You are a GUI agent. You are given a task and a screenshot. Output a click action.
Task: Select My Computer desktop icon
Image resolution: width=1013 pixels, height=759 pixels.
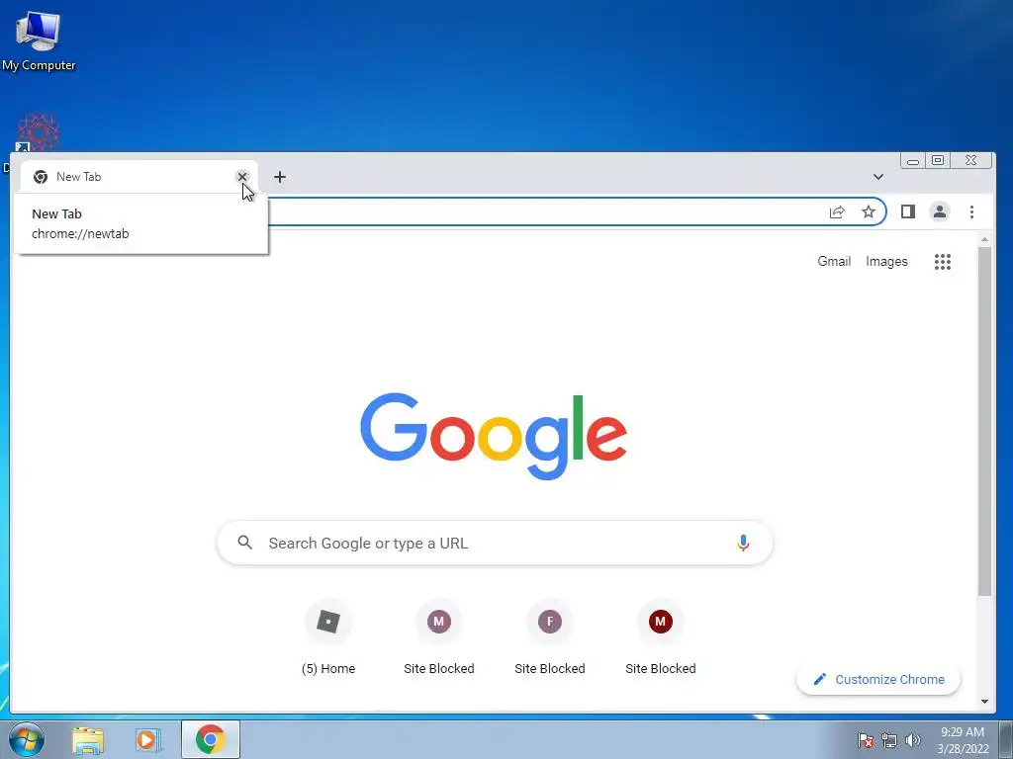(39, 40)
